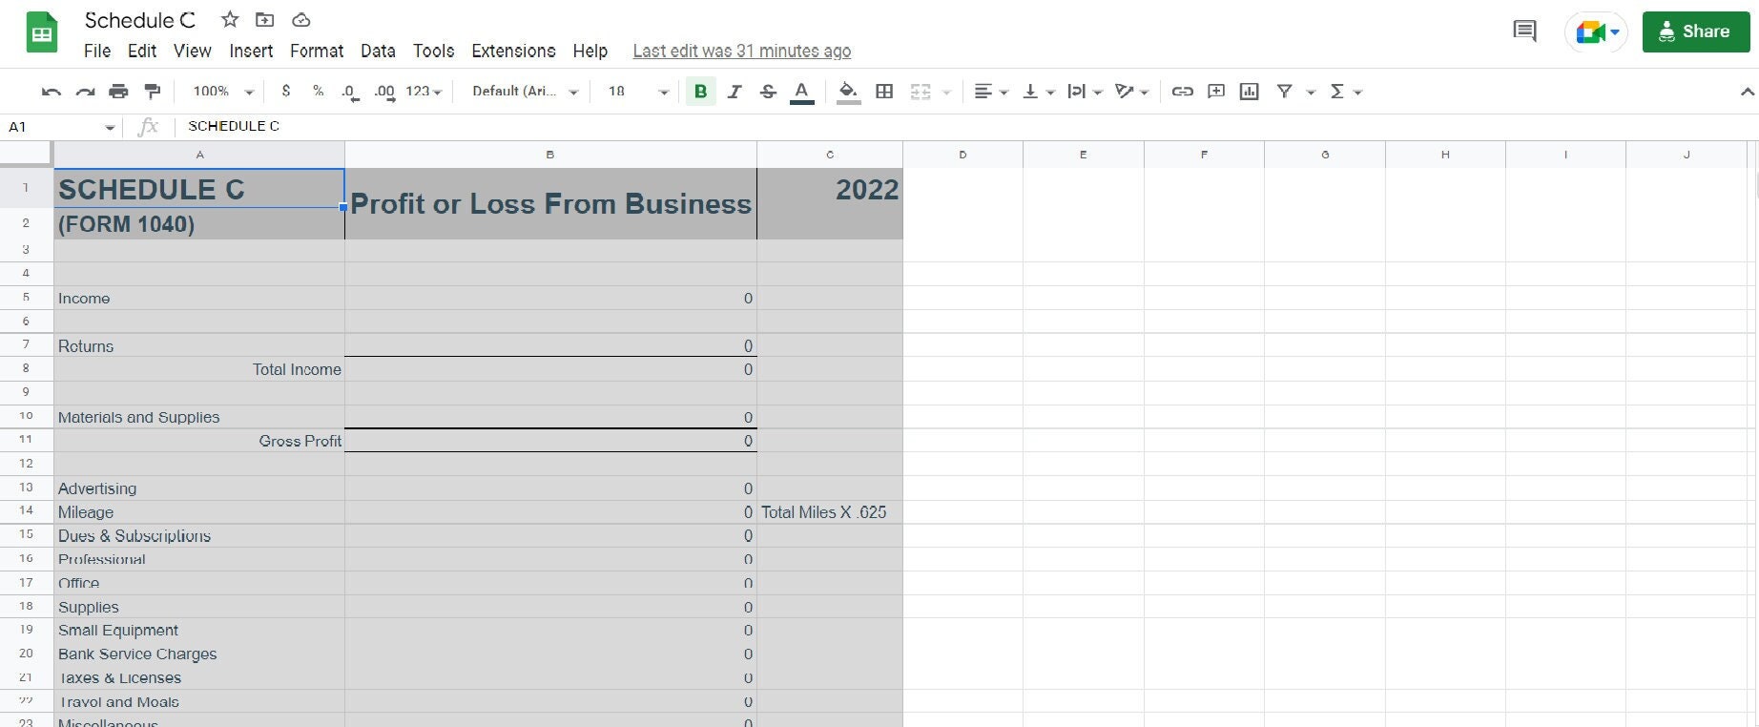The width and height of the screenshot is (1759, 727).
Task: Print the spreadsheet using printer icon
Action: coord(118,92)
